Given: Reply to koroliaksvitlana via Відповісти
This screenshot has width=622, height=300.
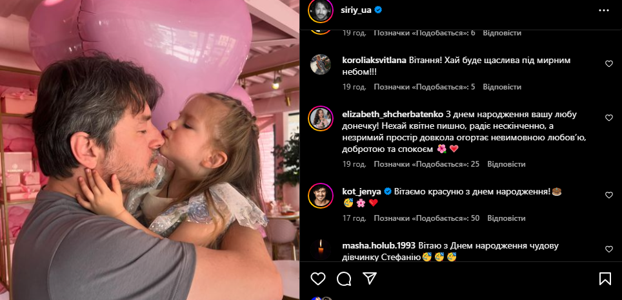Looking at the screenshot, I should tap(502, 87).
